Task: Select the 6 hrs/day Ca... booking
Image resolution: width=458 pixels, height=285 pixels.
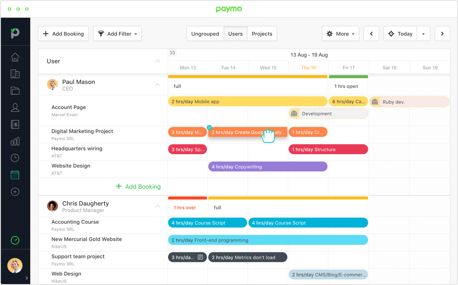Action: tap(348, 101)
